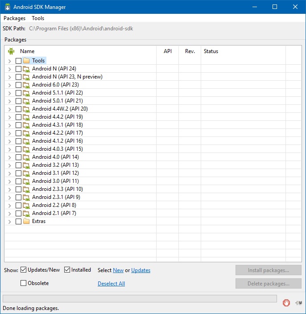Viewport: 306px width, 314px height.
Task: Open the log window icon at bottom right
Action: (x=298, y=303)
